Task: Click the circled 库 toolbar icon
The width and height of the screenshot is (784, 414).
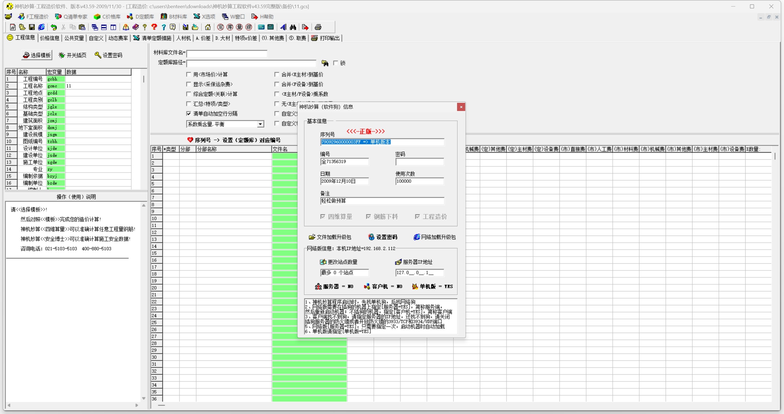Action: [x=230, y=27]
